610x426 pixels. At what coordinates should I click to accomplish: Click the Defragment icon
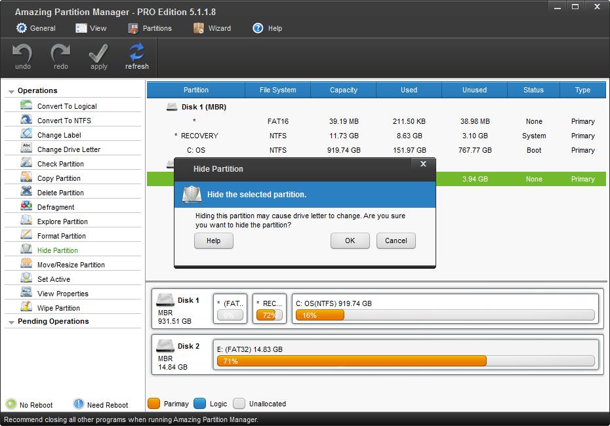[26, 206]
